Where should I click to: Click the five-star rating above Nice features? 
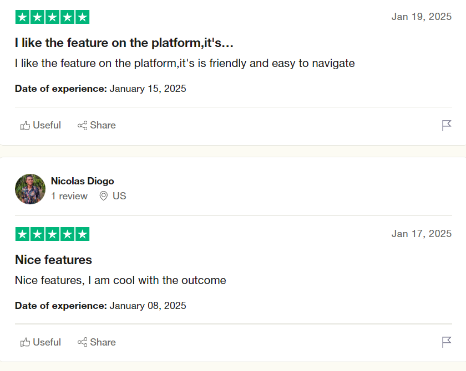(x=52, y=234)
